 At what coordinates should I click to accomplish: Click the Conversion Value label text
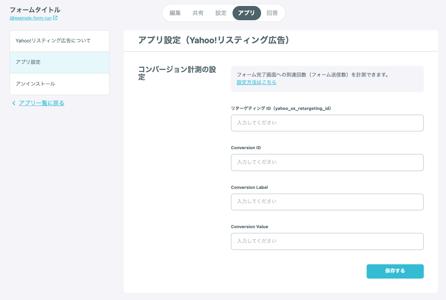pyautogui.click(x=250, y=227)
